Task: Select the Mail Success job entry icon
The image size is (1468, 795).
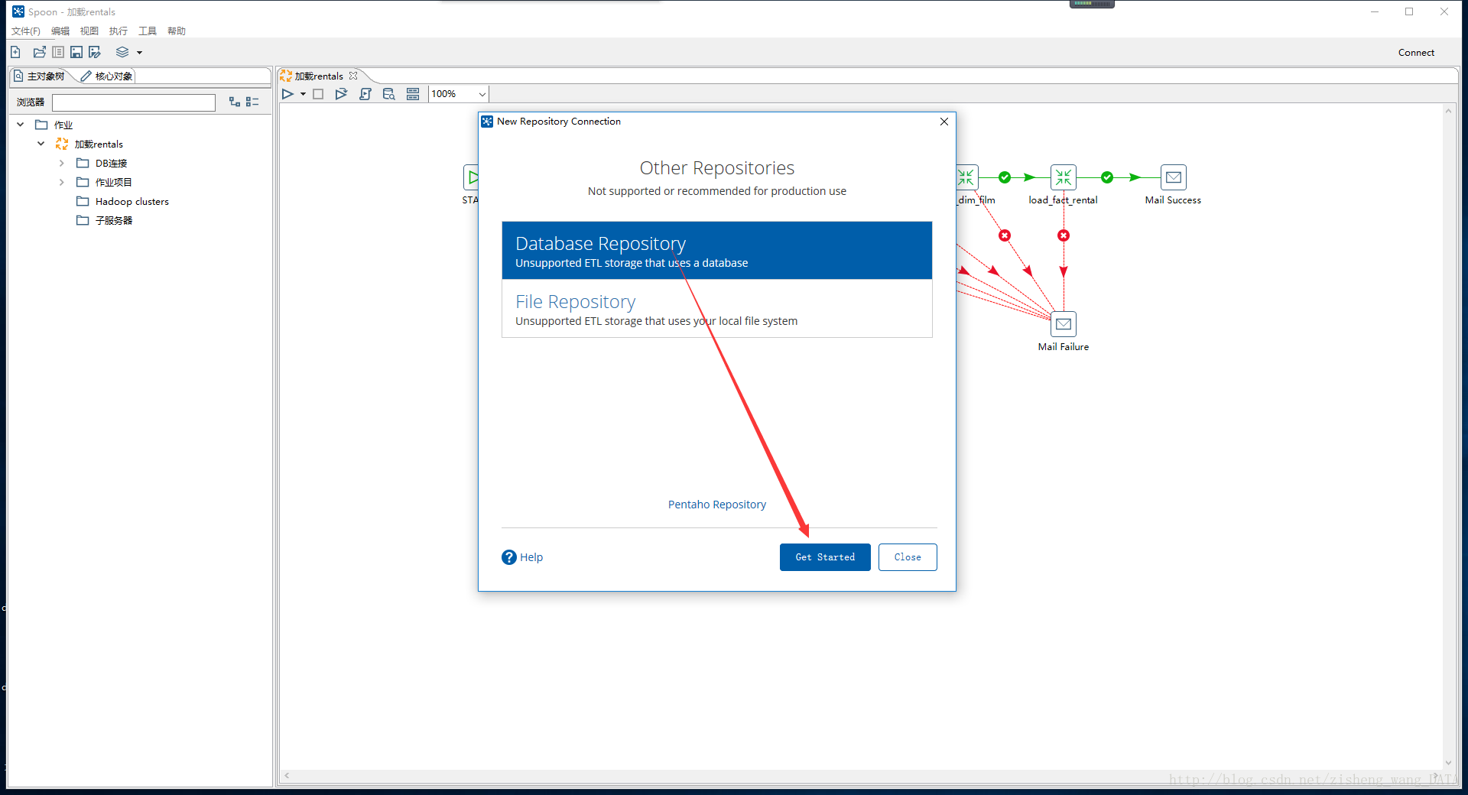Action: click(x=1174, y=177)
